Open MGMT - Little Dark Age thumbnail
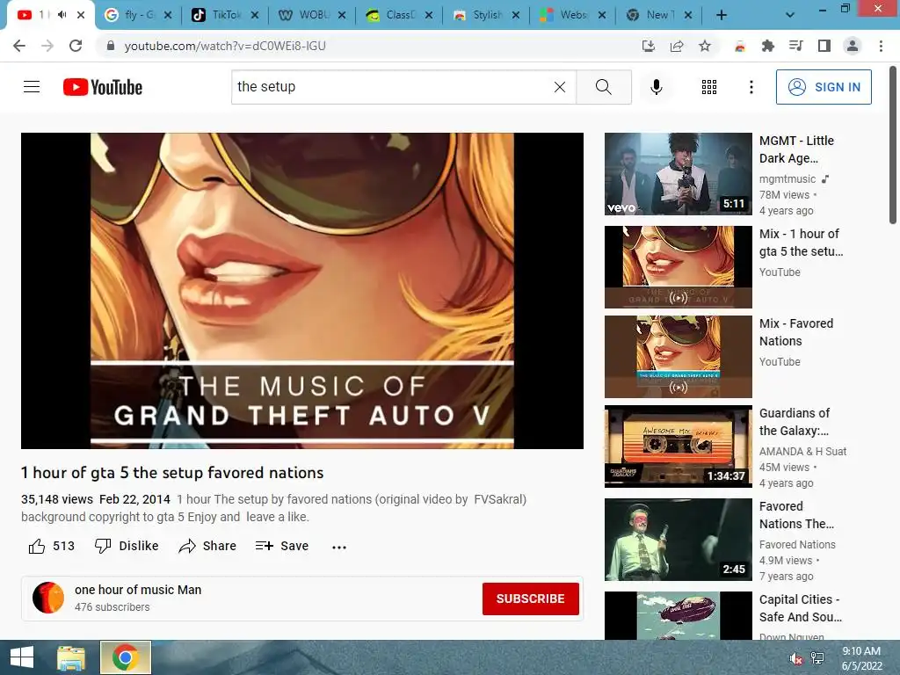The image size is (900, 675). click(678, 174)
